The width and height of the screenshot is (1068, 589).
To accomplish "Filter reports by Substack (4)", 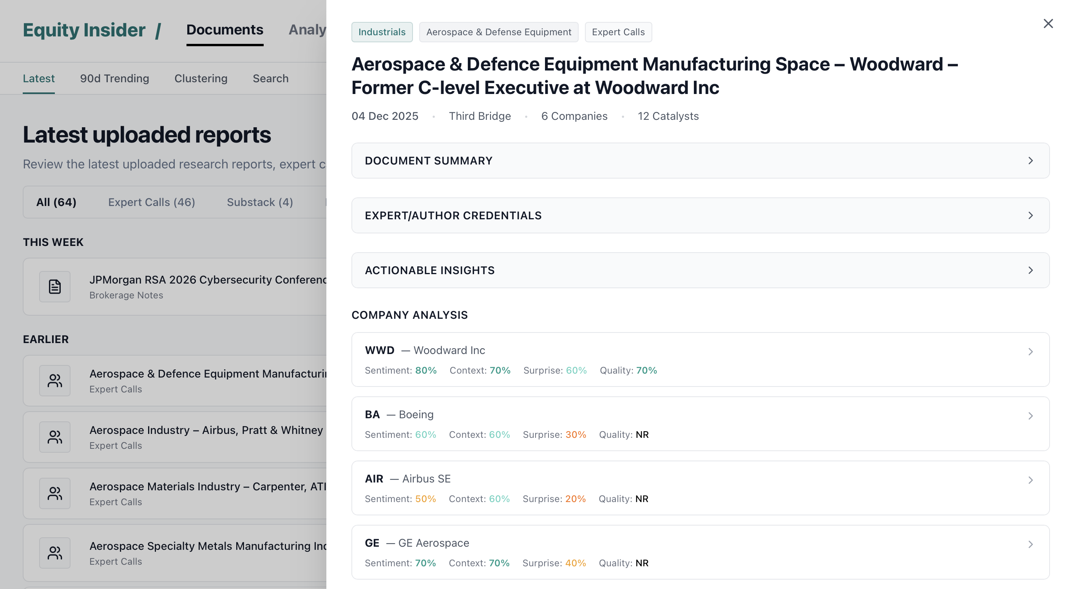I will tap(260, 202).
